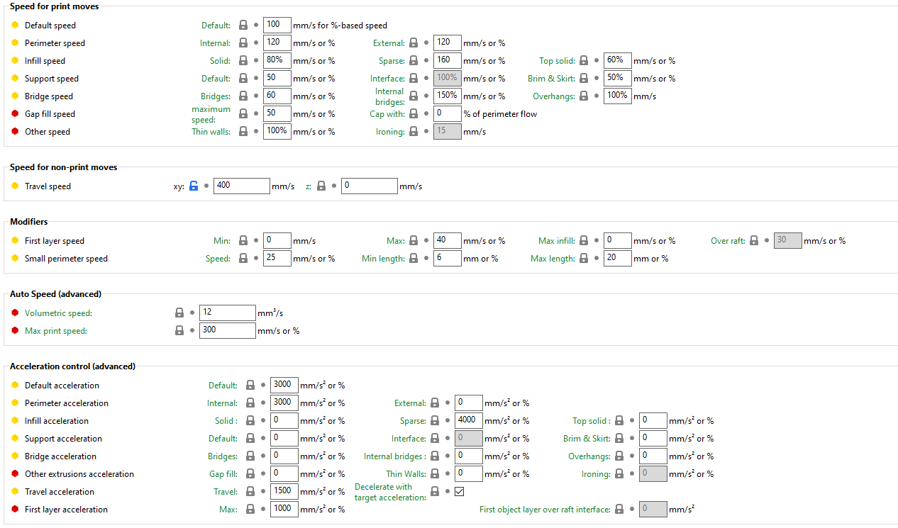Viewport: 898px width, 528px height.
Task: Click the lock icon beside Default speed
Action: click(x=243, y=26)
